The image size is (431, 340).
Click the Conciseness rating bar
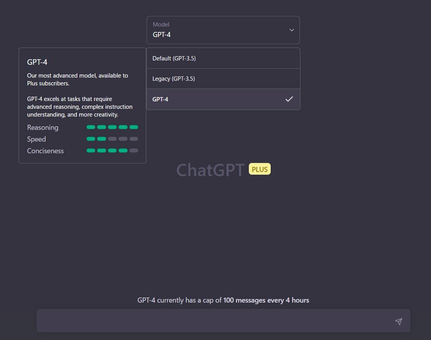coord(112,151)
